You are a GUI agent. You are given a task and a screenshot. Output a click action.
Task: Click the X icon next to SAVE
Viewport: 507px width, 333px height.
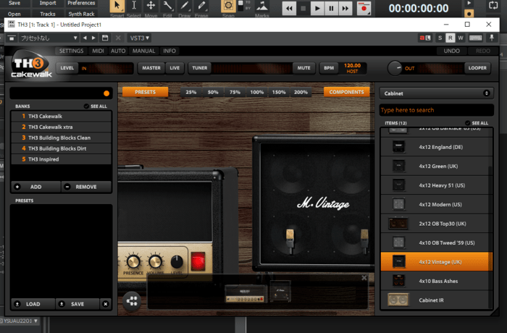(105, 304)
